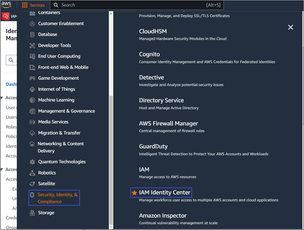The width and height of the screenshot is (304, 230).
Task: Open the Developer Tools category icon
Action: [x=32, y=45]
